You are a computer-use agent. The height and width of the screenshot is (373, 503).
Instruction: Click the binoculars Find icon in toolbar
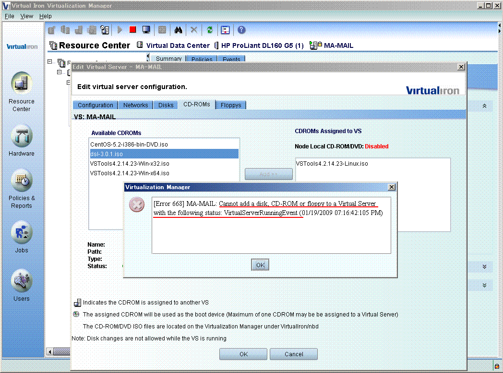pos(179,30)
